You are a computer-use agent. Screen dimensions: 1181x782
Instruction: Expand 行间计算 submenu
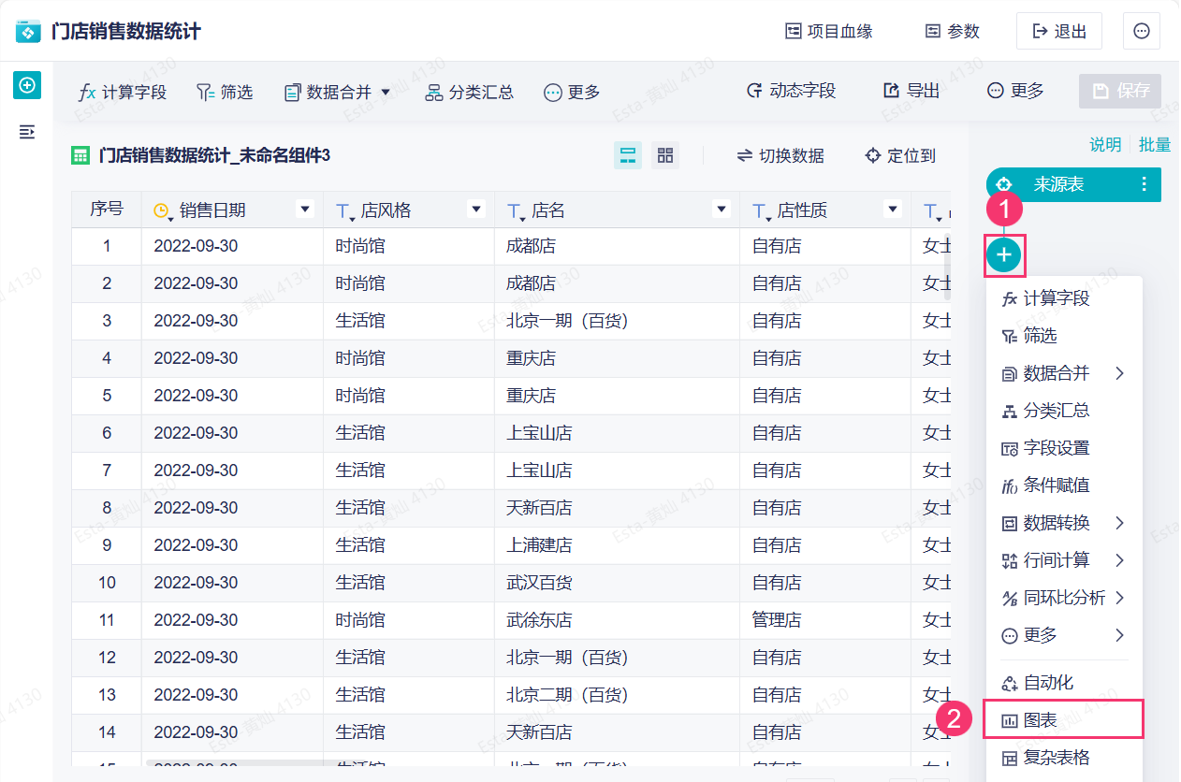tap(1063, 560)
